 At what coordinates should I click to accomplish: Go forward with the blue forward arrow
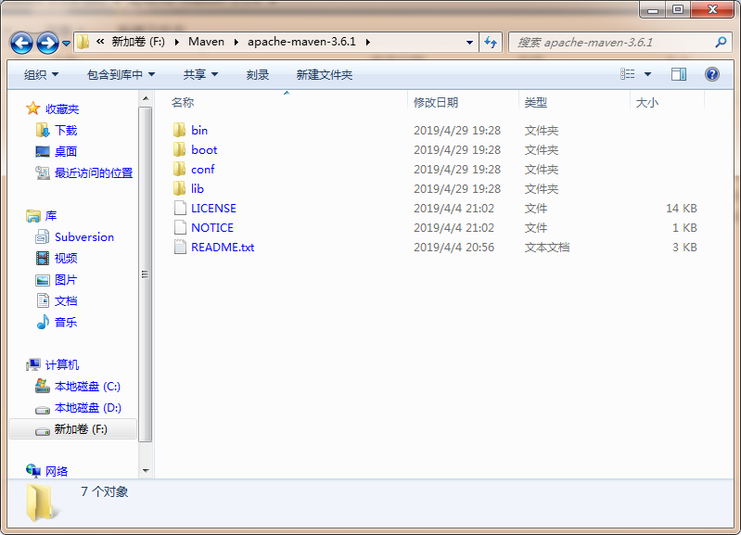[47, 43]
